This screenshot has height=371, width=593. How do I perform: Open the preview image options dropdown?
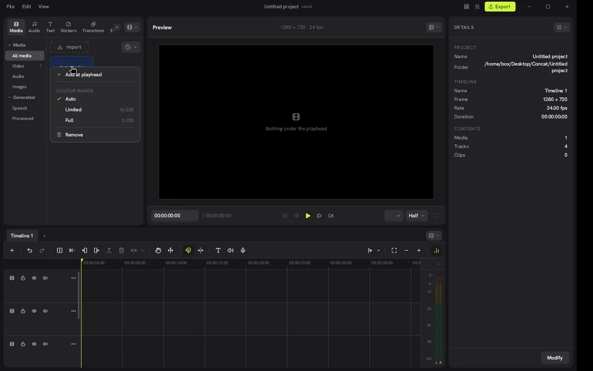[434, 27]
